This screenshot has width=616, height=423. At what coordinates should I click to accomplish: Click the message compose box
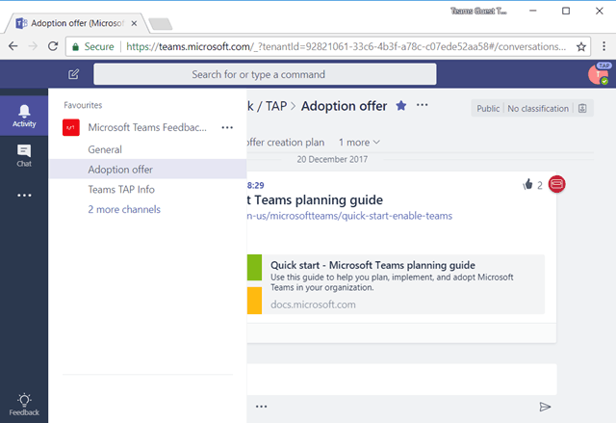402,380
